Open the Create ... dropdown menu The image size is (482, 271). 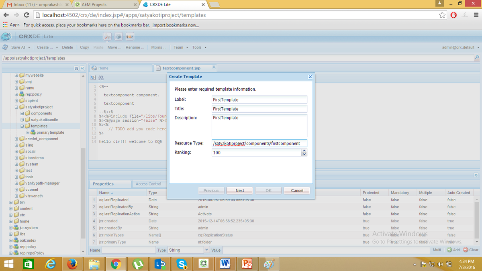pos(47,47)
